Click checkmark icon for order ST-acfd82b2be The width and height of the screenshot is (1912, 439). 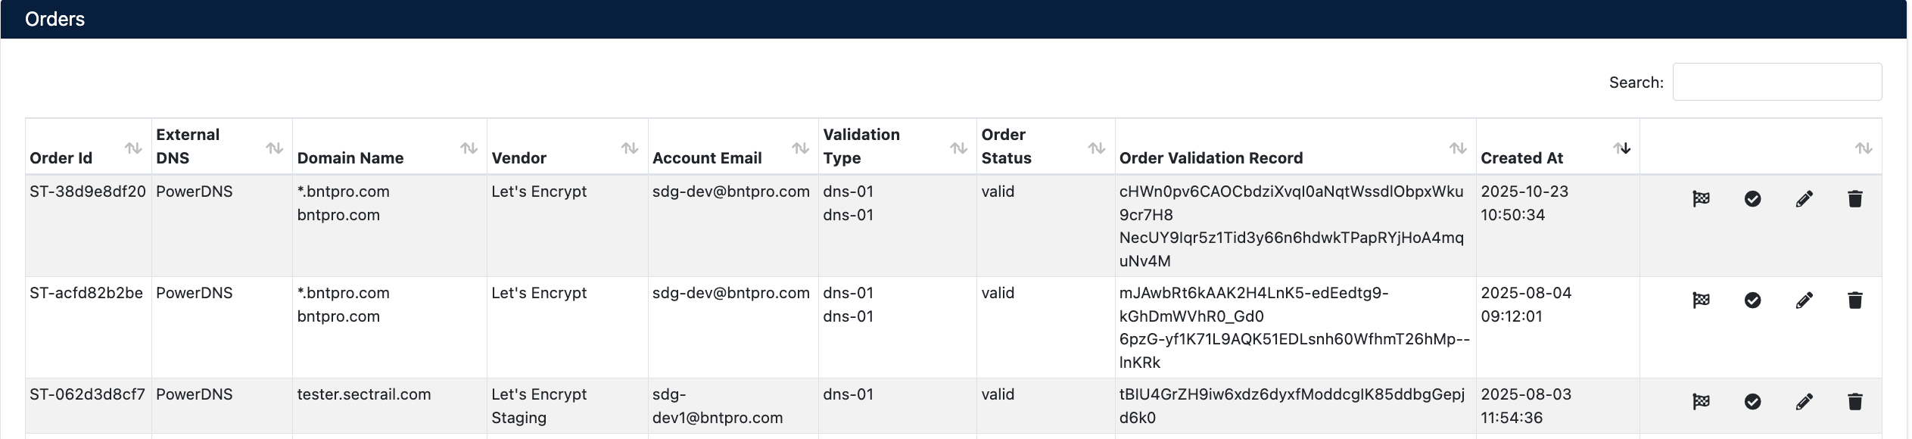pyautogui.click(x=1752, y=300)
